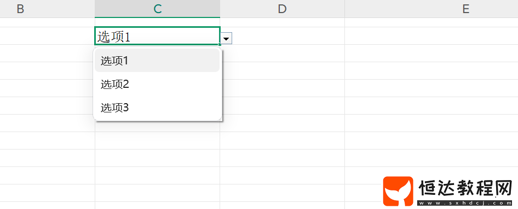This screenshot has width=518, height=209.
Task: Select the empty column B cell left of 选项1 cell
Action: click(x=47, y=36)
